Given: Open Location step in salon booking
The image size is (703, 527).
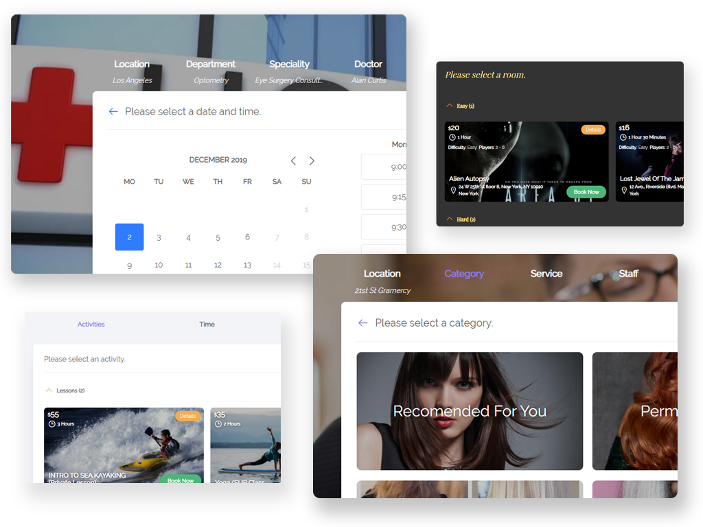Looking at the screenshot, I should [382, 273].
